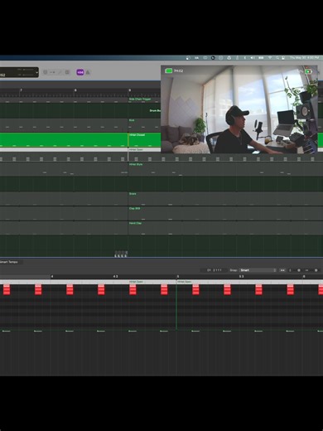Toggle the purple 1234 count-in button
The image size is (323, 431).
coord(80,72)
